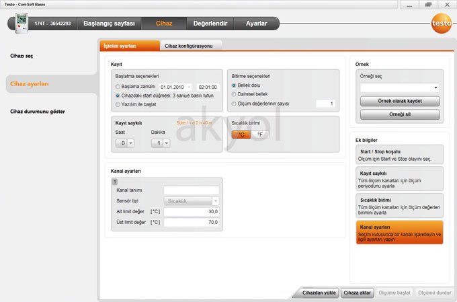
Task: Click the 174T - 36542293 device label
Action: 52,24
